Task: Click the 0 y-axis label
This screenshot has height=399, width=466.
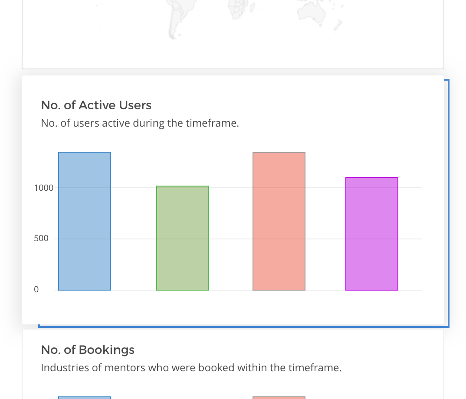Action: tap(36, 289)
